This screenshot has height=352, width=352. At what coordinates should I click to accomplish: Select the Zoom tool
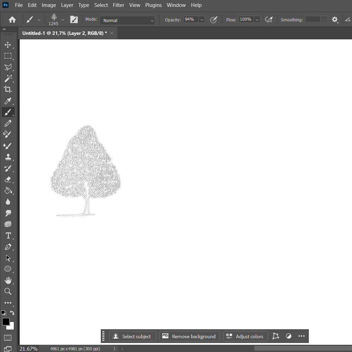coord(8,292)
